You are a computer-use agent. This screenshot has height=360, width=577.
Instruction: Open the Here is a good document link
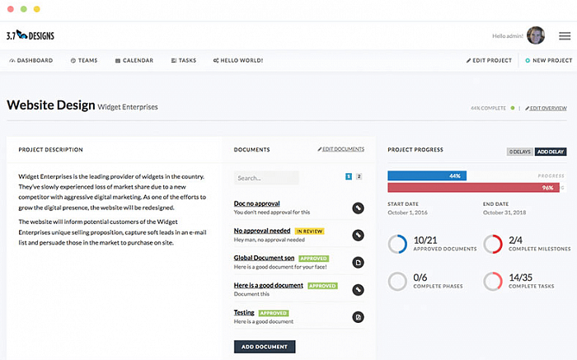(x=269, y=285)
